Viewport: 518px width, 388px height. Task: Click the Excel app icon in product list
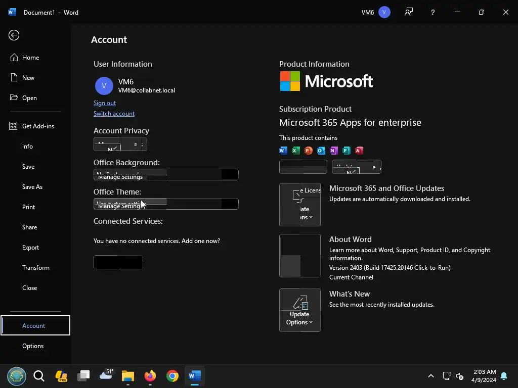295,151
